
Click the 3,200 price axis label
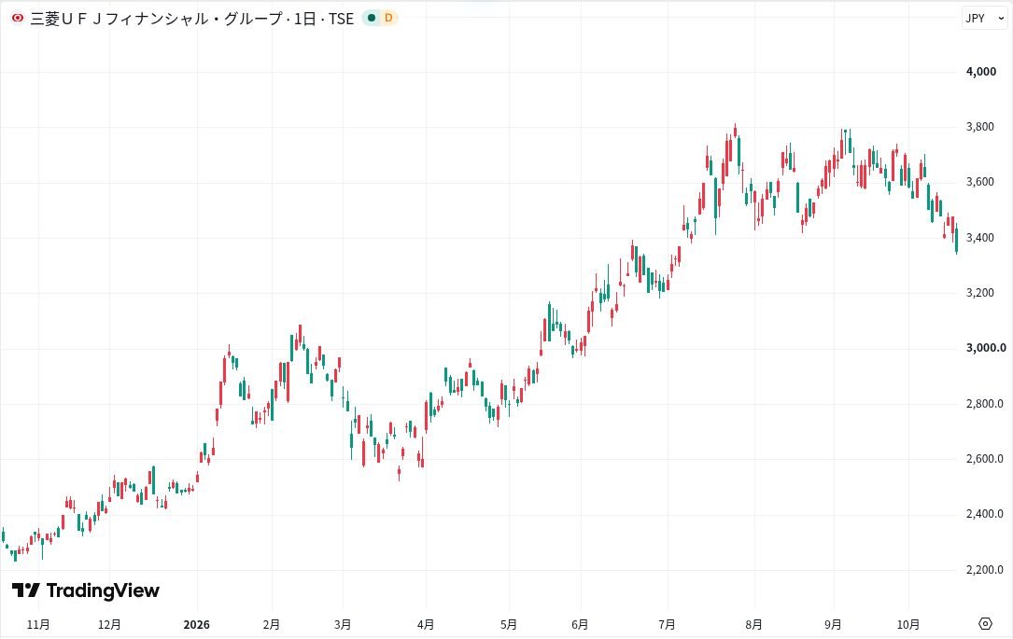(x=979, y=292)
